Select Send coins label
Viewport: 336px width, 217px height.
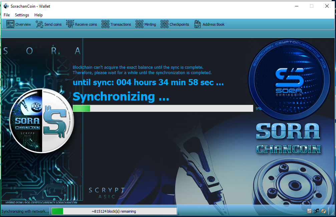[x=53, y=24]
